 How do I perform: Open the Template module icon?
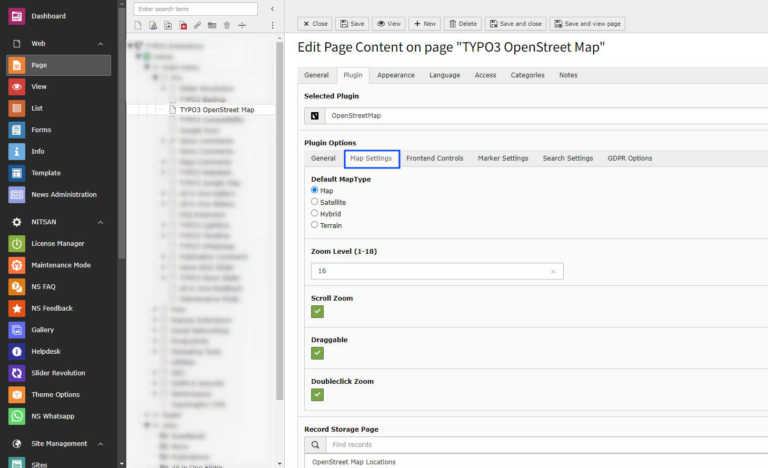[x=17, y=173]
